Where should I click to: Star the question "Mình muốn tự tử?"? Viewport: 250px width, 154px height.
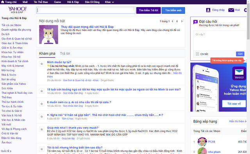point(42,64)
